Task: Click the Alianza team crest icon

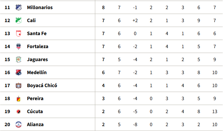Action: pyautogui.click(x=18, y=124)
